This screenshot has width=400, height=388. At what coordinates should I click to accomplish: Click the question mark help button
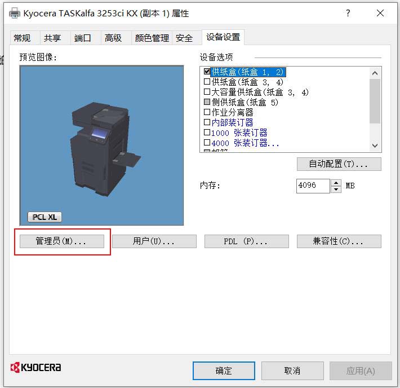(x=348, y=13)
